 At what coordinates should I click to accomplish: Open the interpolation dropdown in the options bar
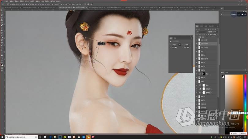pos(79,4)
